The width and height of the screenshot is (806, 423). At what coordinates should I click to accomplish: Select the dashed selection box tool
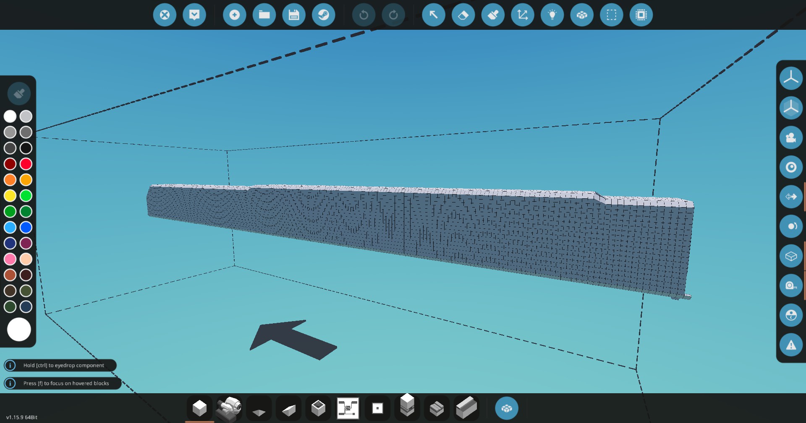[612, 15]
